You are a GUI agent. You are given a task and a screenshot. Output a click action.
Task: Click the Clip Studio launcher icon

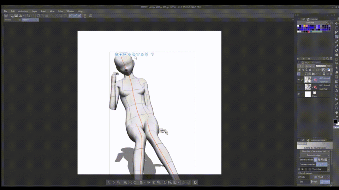coord(6,16)
